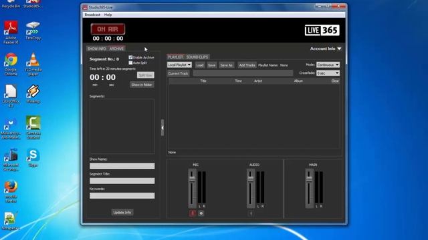
Task: Click the MAIN volume fader
Action: [x=309, y=179]
